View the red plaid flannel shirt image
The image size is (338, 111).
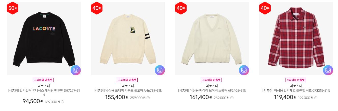296,39
